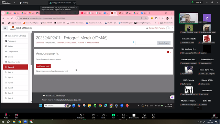Open All Bookmarks folder
Image resolution: width=220 pixels, height=124 pixels.
pos(166,23)
